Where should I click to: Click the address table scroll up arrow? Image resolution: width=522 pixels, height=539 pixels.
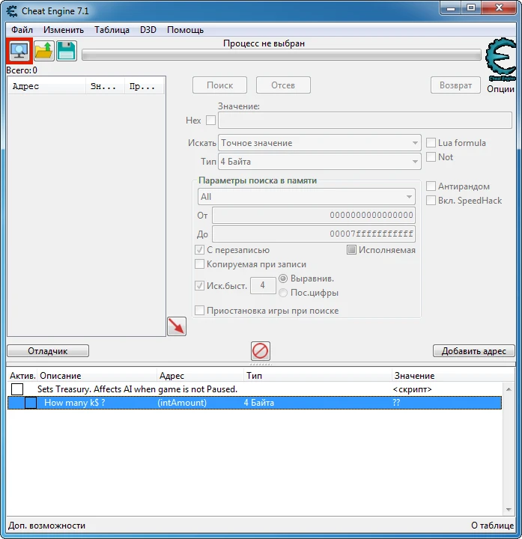tap(509, 389)
